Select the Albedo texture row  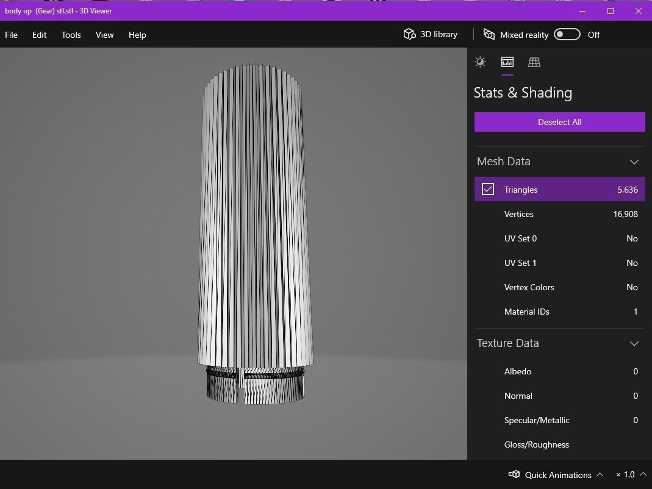coord(560,371)
